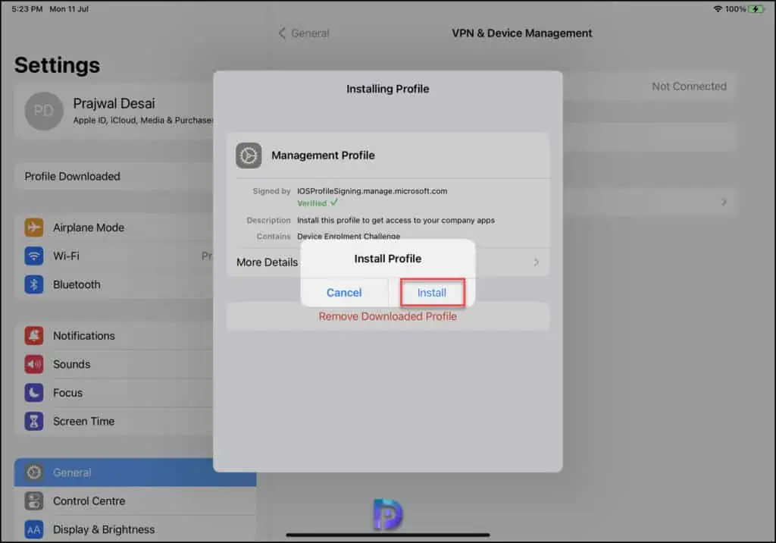Tap the PD avatar circle

[44, 111]
